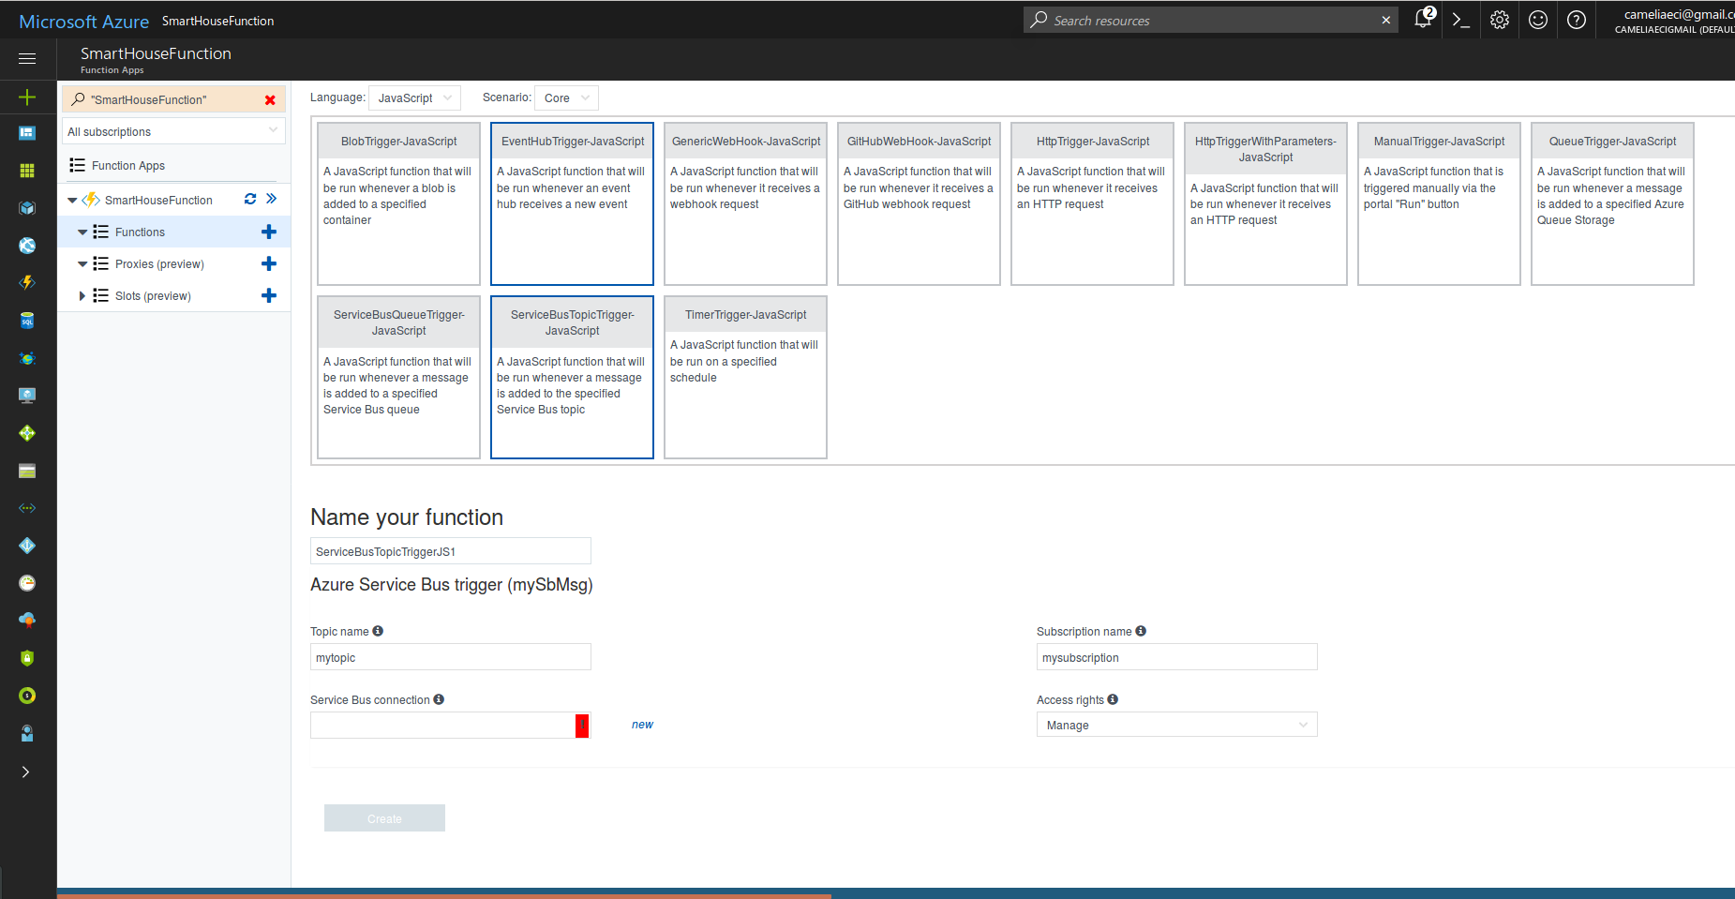Open the Function Apps lightning icon in the sidebar
The width and height of the screenshot is (1735, 899).
click(x=27, y=283)
